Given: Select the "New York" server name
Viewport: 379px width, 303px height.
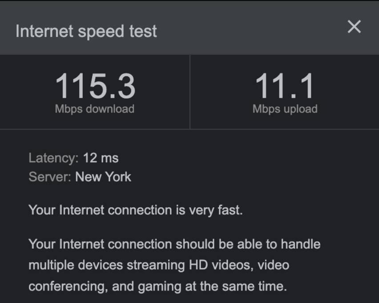Looking at the screenshot, I should (103, 177).
